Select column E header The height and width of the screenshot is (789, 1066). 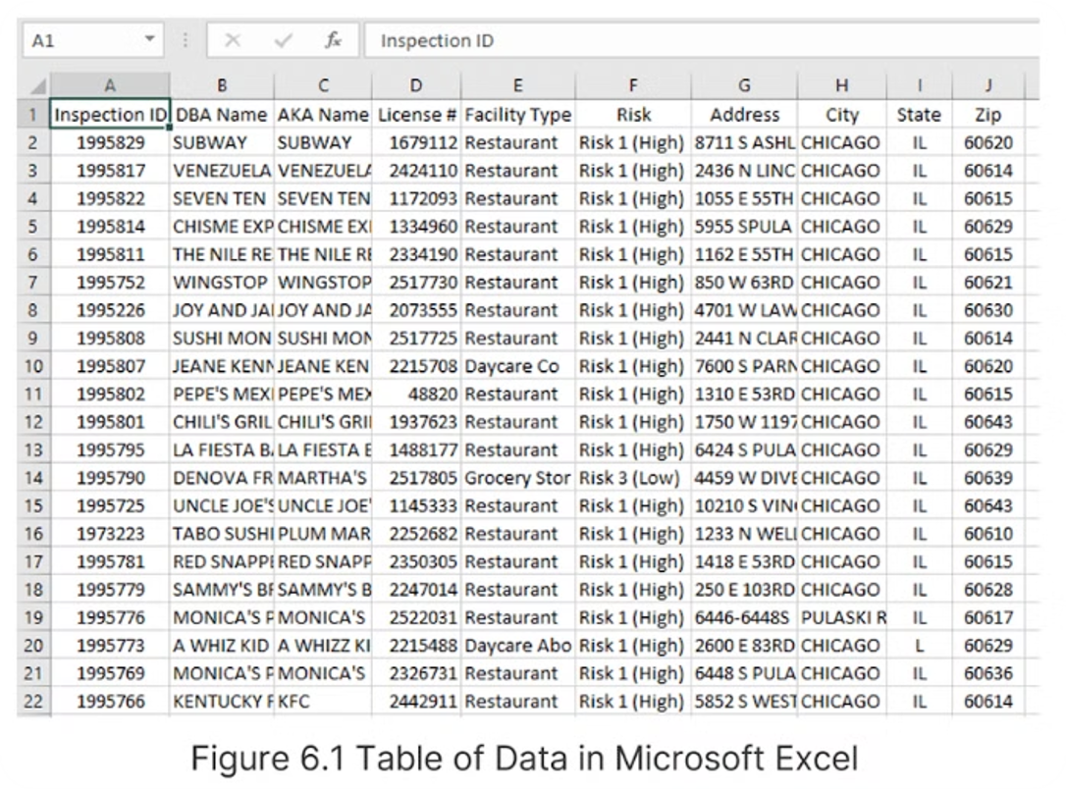(x=518, y=85)
